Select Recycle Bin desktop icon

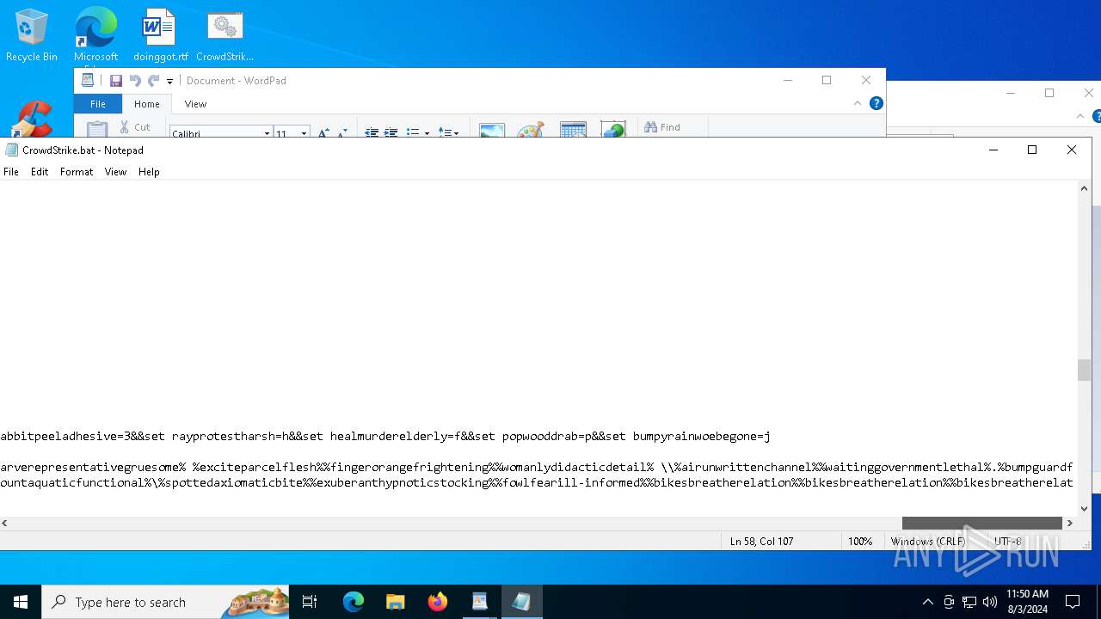point(32,35)
